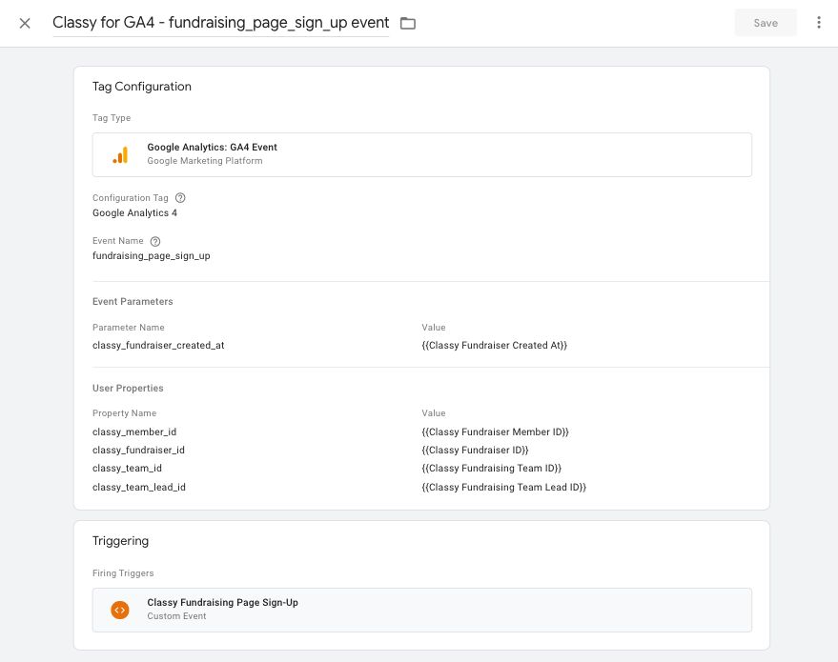Click the Custom Event trigger type text
Viewport: 838px width, 662px height.
point(176,616)
